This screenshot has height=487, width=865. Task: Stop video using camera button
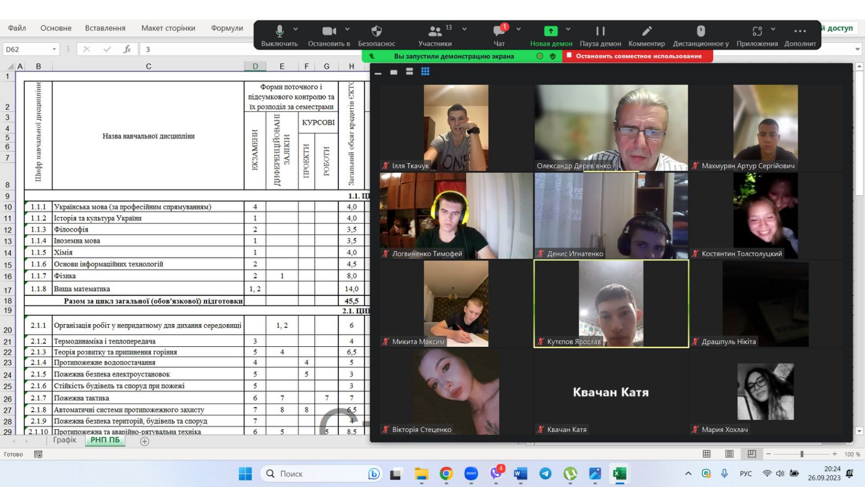329,31
